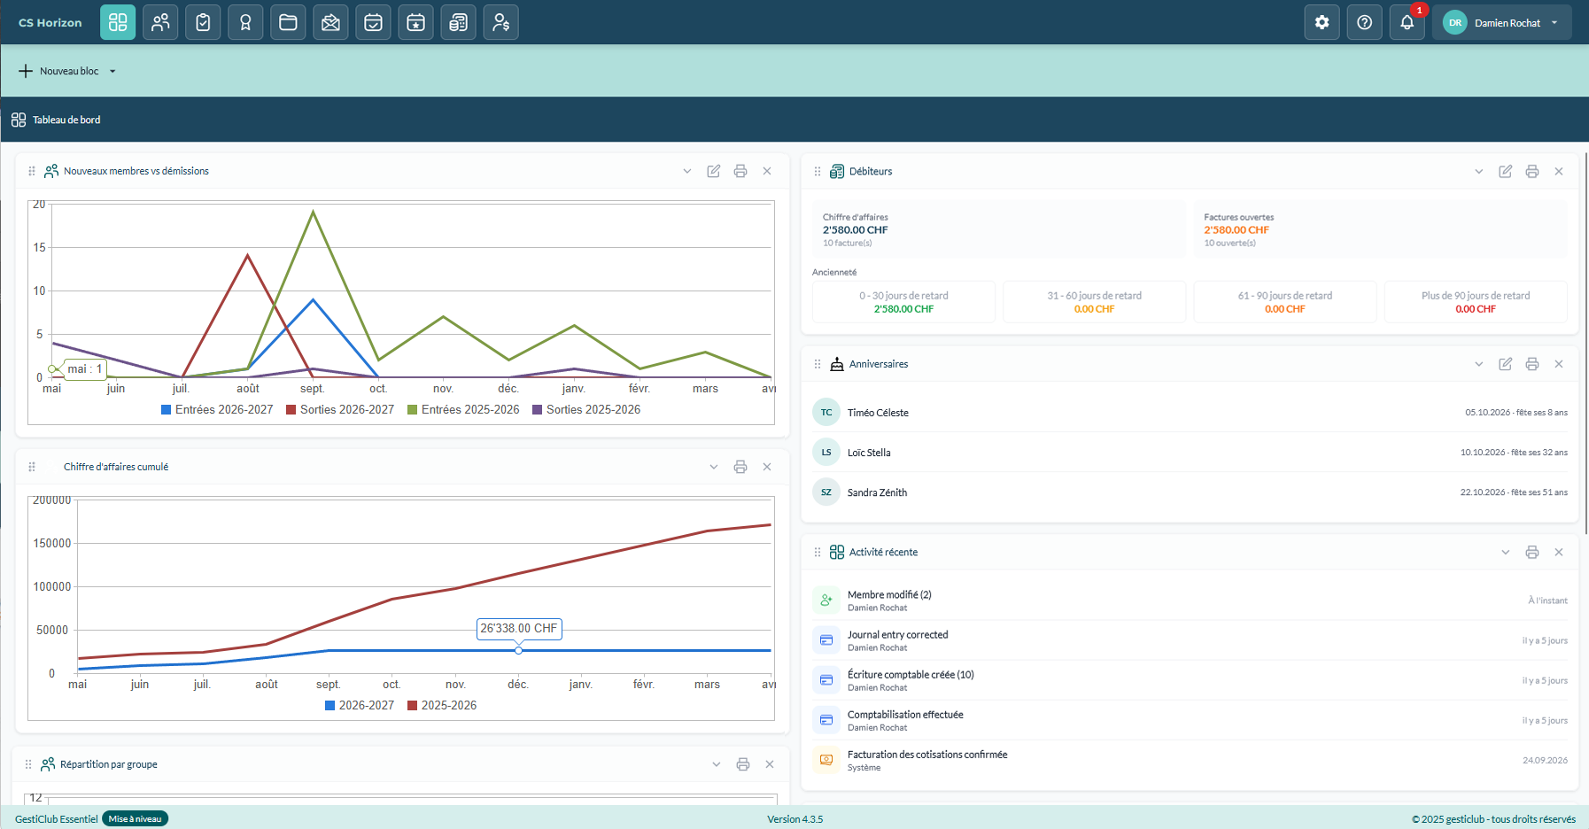Print the Débiteurs block
Screen dimensions: 1589x829
[x=1531, y=171]
